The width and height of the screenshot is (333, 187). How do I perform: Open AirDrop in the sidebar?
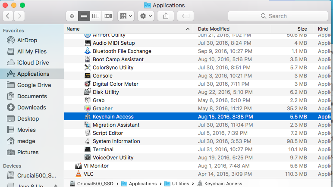[27, 40]
